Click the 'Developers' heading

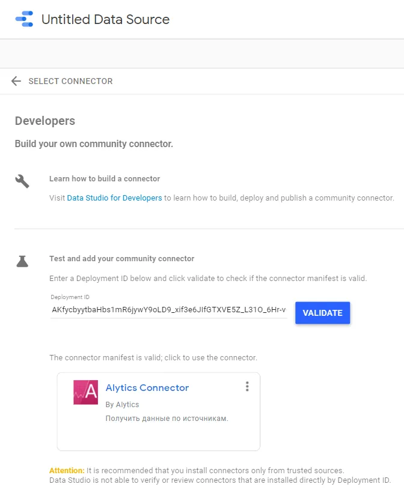point(45,121)
